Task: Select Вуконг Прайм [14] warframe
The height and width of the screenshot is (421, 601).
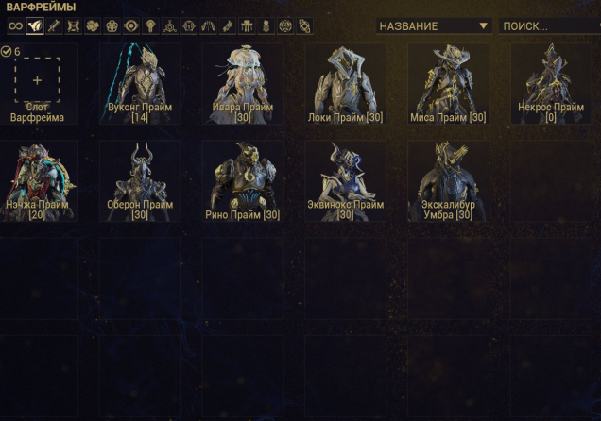Action: pos(140,83)
